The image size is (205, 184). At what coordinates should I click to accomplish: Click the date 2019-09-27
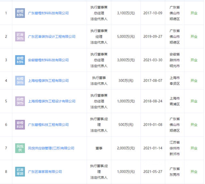point(153,37)
